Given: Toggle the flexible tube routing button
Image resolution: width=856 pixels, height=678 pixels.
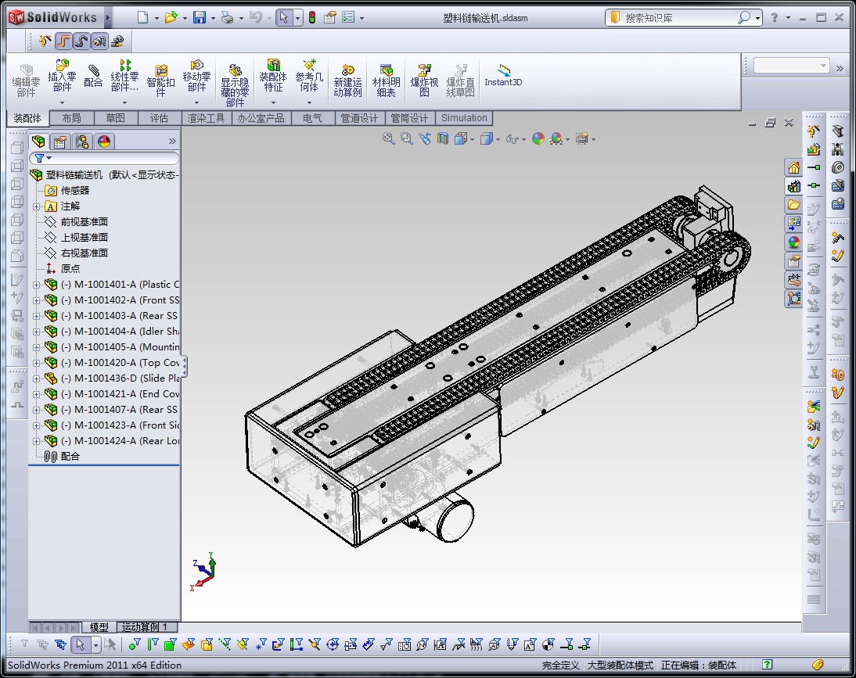Looking at the screenshot, I should click(81, 41).
